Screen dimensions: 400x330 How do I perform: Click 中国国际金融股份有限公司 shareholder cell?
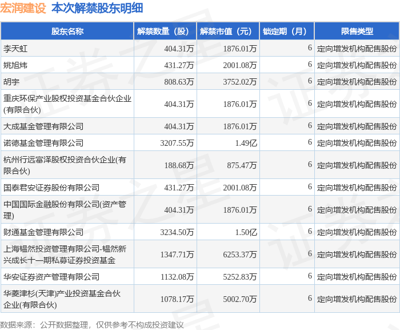point(67,210)
